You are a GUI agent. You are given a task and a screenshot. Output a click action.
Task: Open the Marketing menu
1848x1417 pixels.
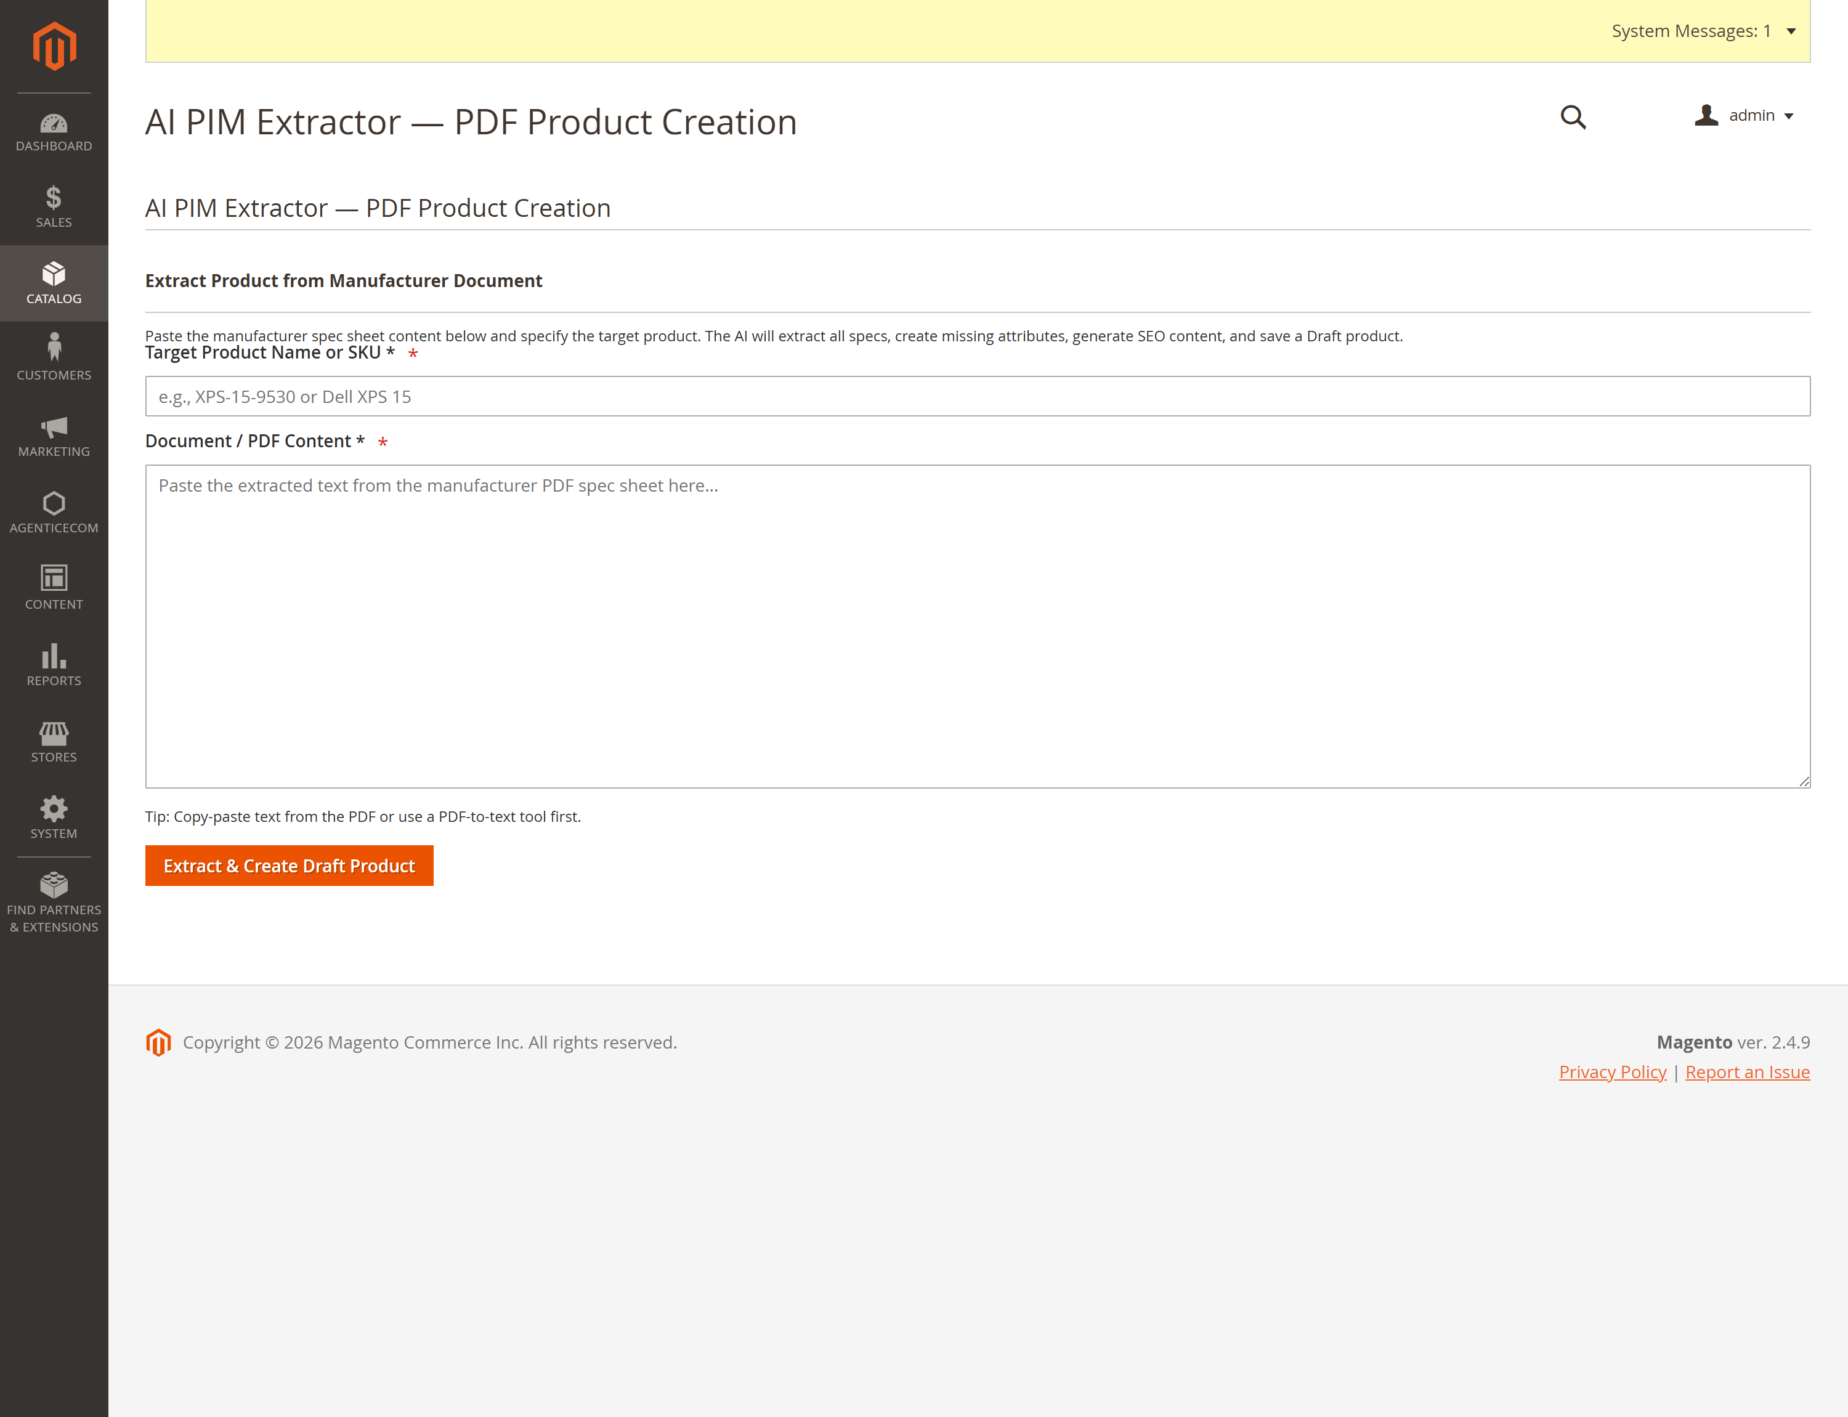(x=54, y=436)
